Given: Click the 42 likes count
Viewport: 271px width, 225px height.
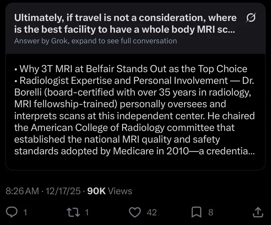Looking at the screenshot, I should click(x=152, y=212).
